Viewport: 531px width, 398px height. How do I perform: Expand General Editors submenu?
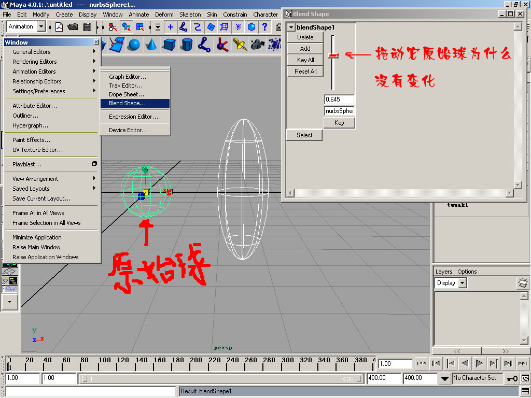[52, 52]
